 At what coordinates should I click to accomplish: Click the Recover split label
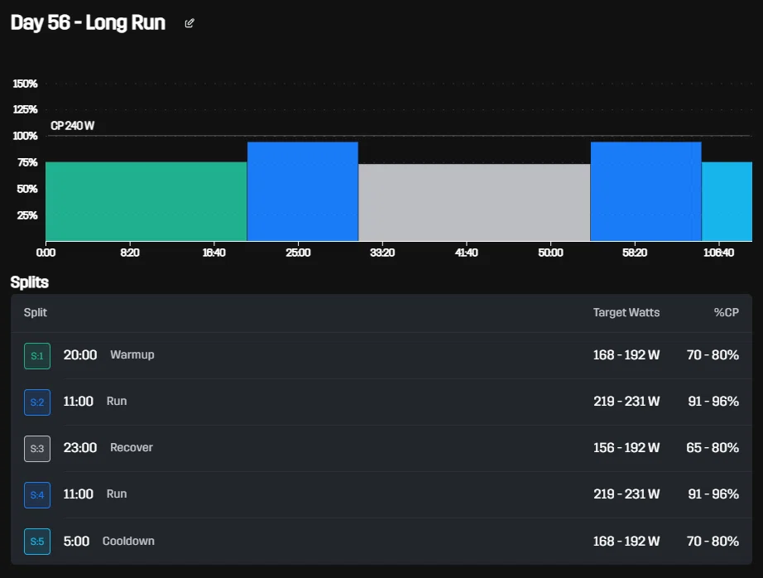132,447
